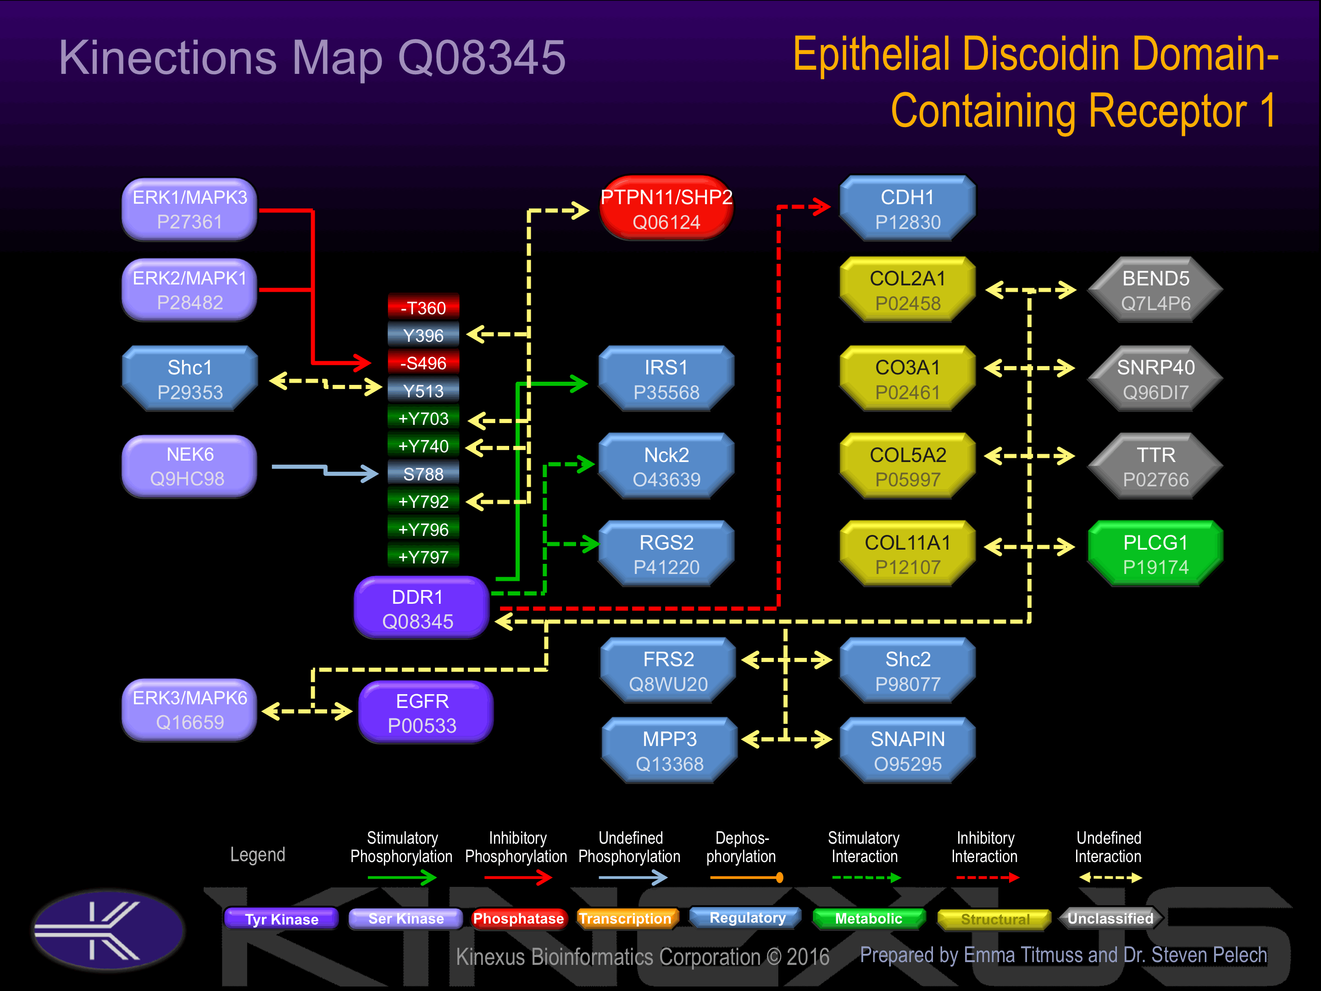
Task: Click the ERK3/MAPK6 Q16659 node
Action: (x=189, y=710)
